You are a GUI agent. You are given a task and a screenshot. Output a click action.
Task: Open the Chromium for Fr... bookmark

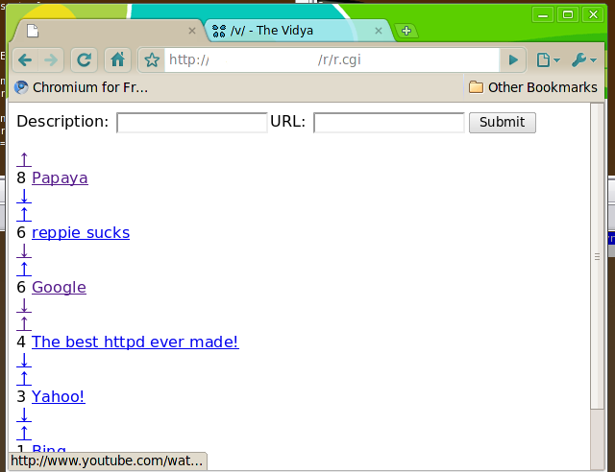[x=82, y=87]
